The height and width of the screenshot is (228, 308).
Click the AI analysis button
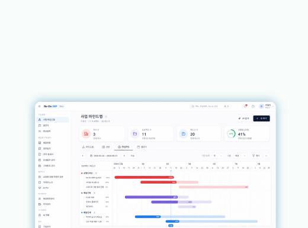coord(243,118)
